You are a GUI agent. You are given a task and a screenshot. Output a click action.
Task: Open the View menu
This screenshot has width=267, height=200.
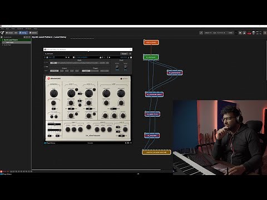[13, 29]
